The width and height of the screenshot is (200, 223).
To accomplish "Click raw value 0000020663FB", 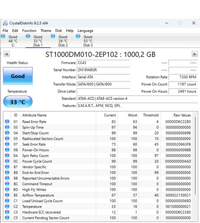I will (178, 144).
